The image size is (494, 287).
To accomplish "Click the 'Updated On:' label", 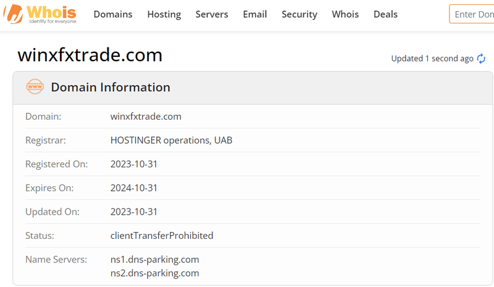I will pyautogui.click(x=52, y=212).
